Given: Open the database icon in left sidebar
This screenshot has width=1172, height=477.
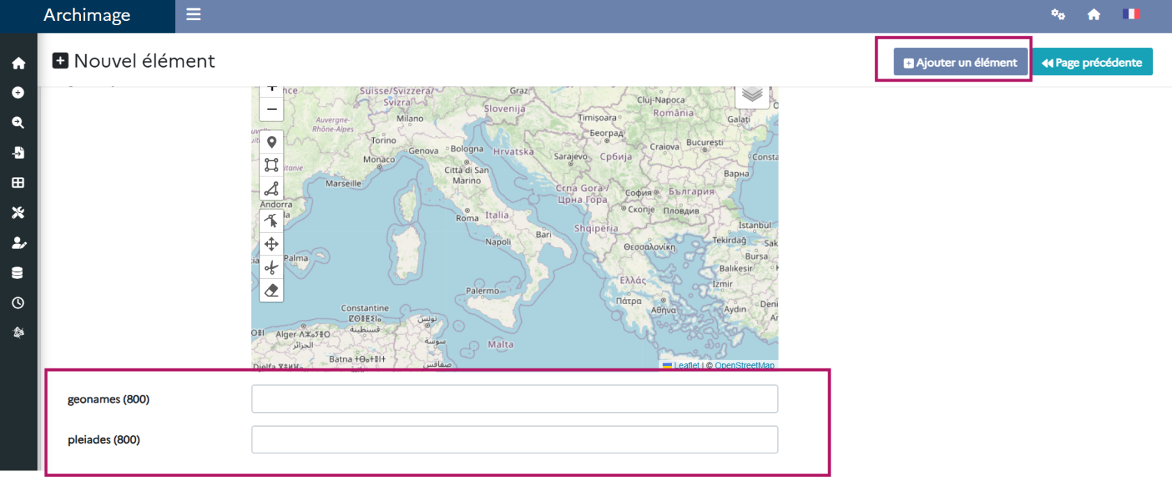Looking at the screenshot, I should 18,273.
